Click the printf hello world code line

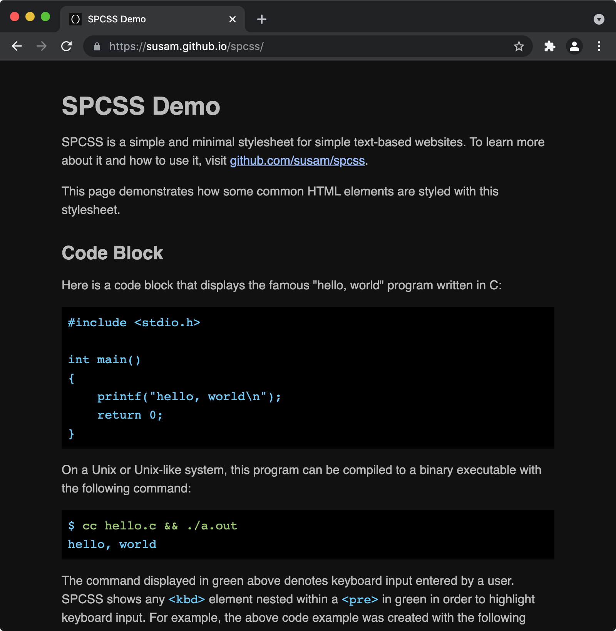189,397
